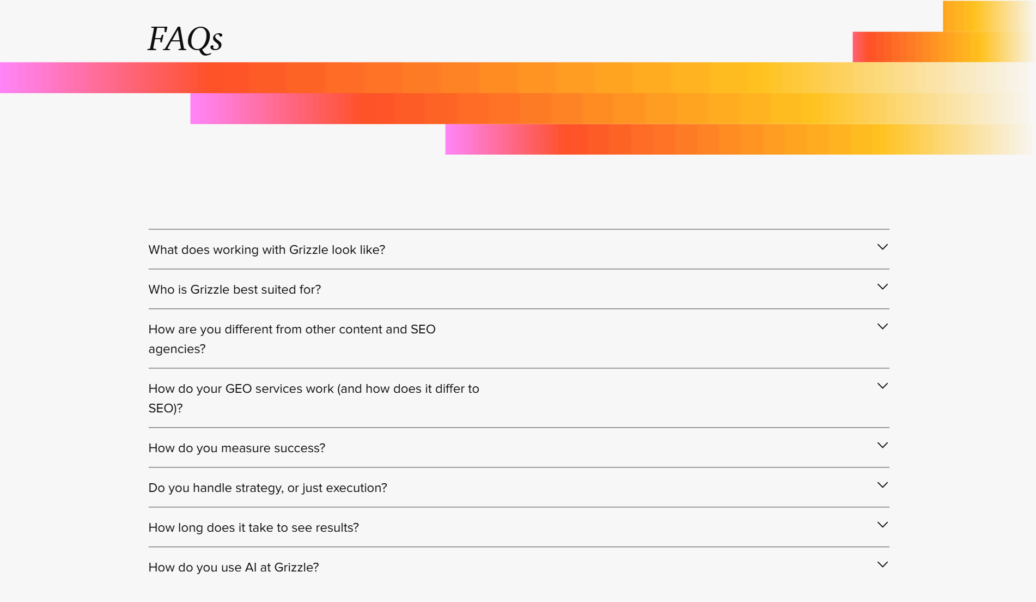Click "How are you different from other content and SEO agencies?"
The image size is (1036, 602).
[292, 339]
